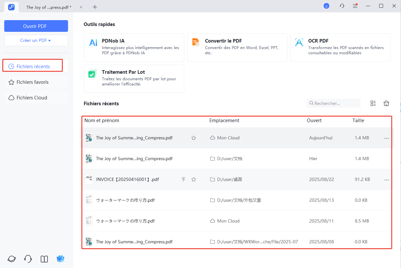
Task: Add a new tab with plus button
Action: pos(95,7)
